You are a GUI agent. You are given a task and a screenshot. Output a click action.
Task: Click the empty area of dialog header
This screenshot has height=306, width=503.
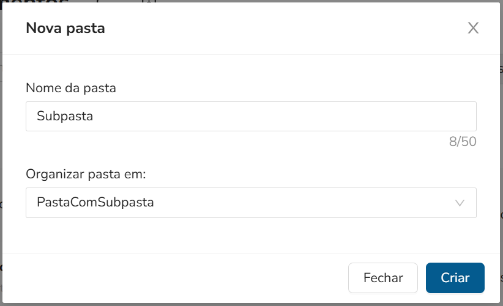click(x=275, y=28)
